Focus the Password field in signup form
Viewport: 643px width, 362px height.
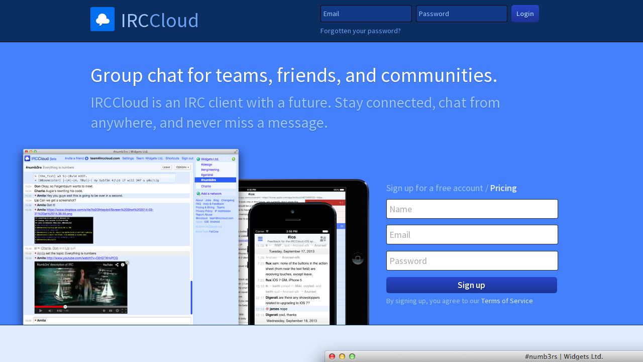pos(472,261)
